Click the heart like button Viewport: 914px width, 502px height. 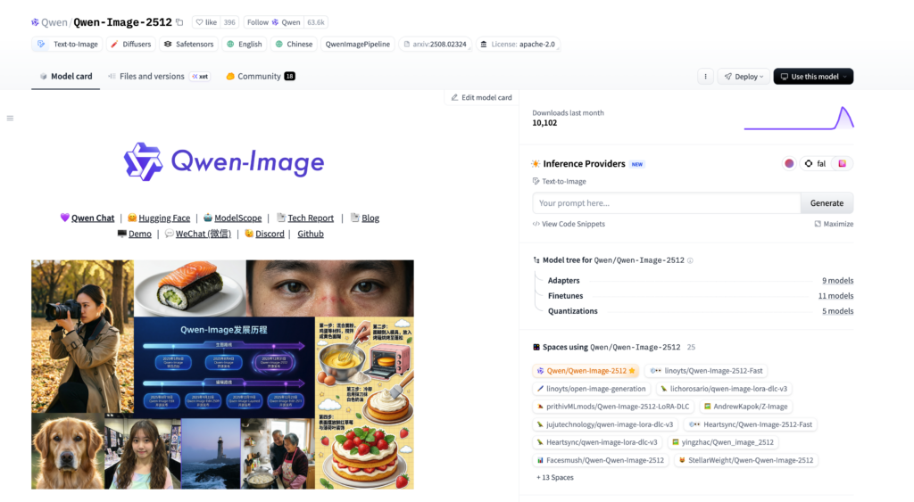coord(207,22)
